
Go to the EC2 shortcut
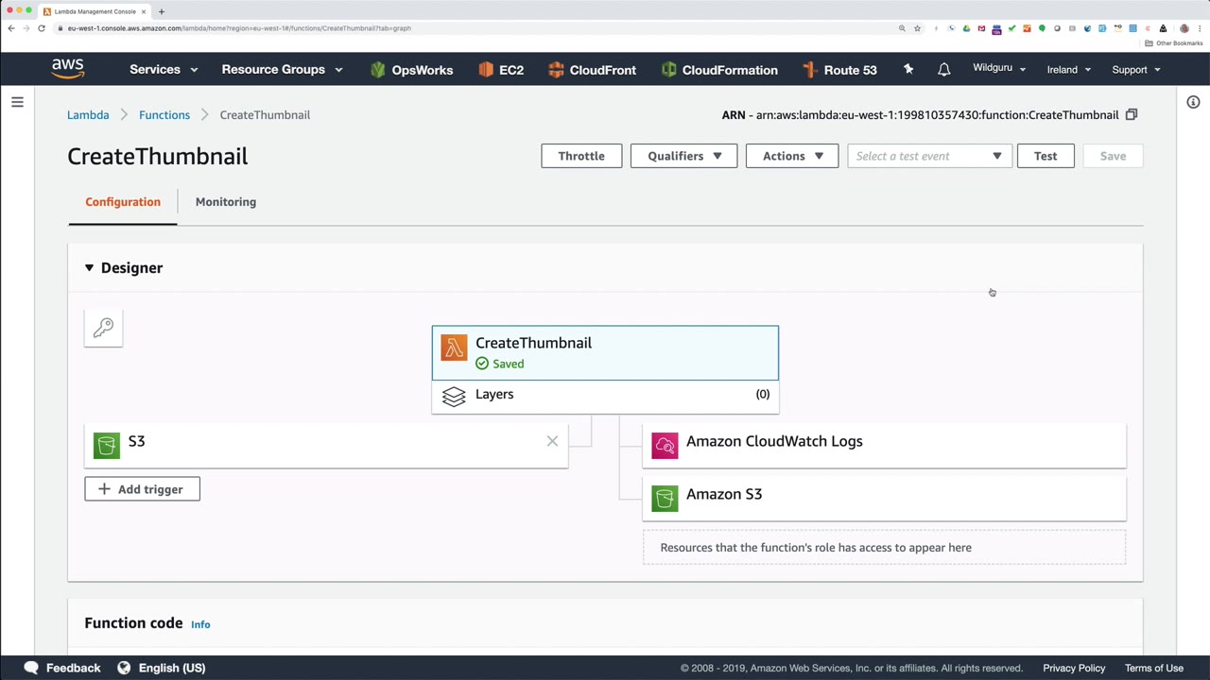point(501,70)
